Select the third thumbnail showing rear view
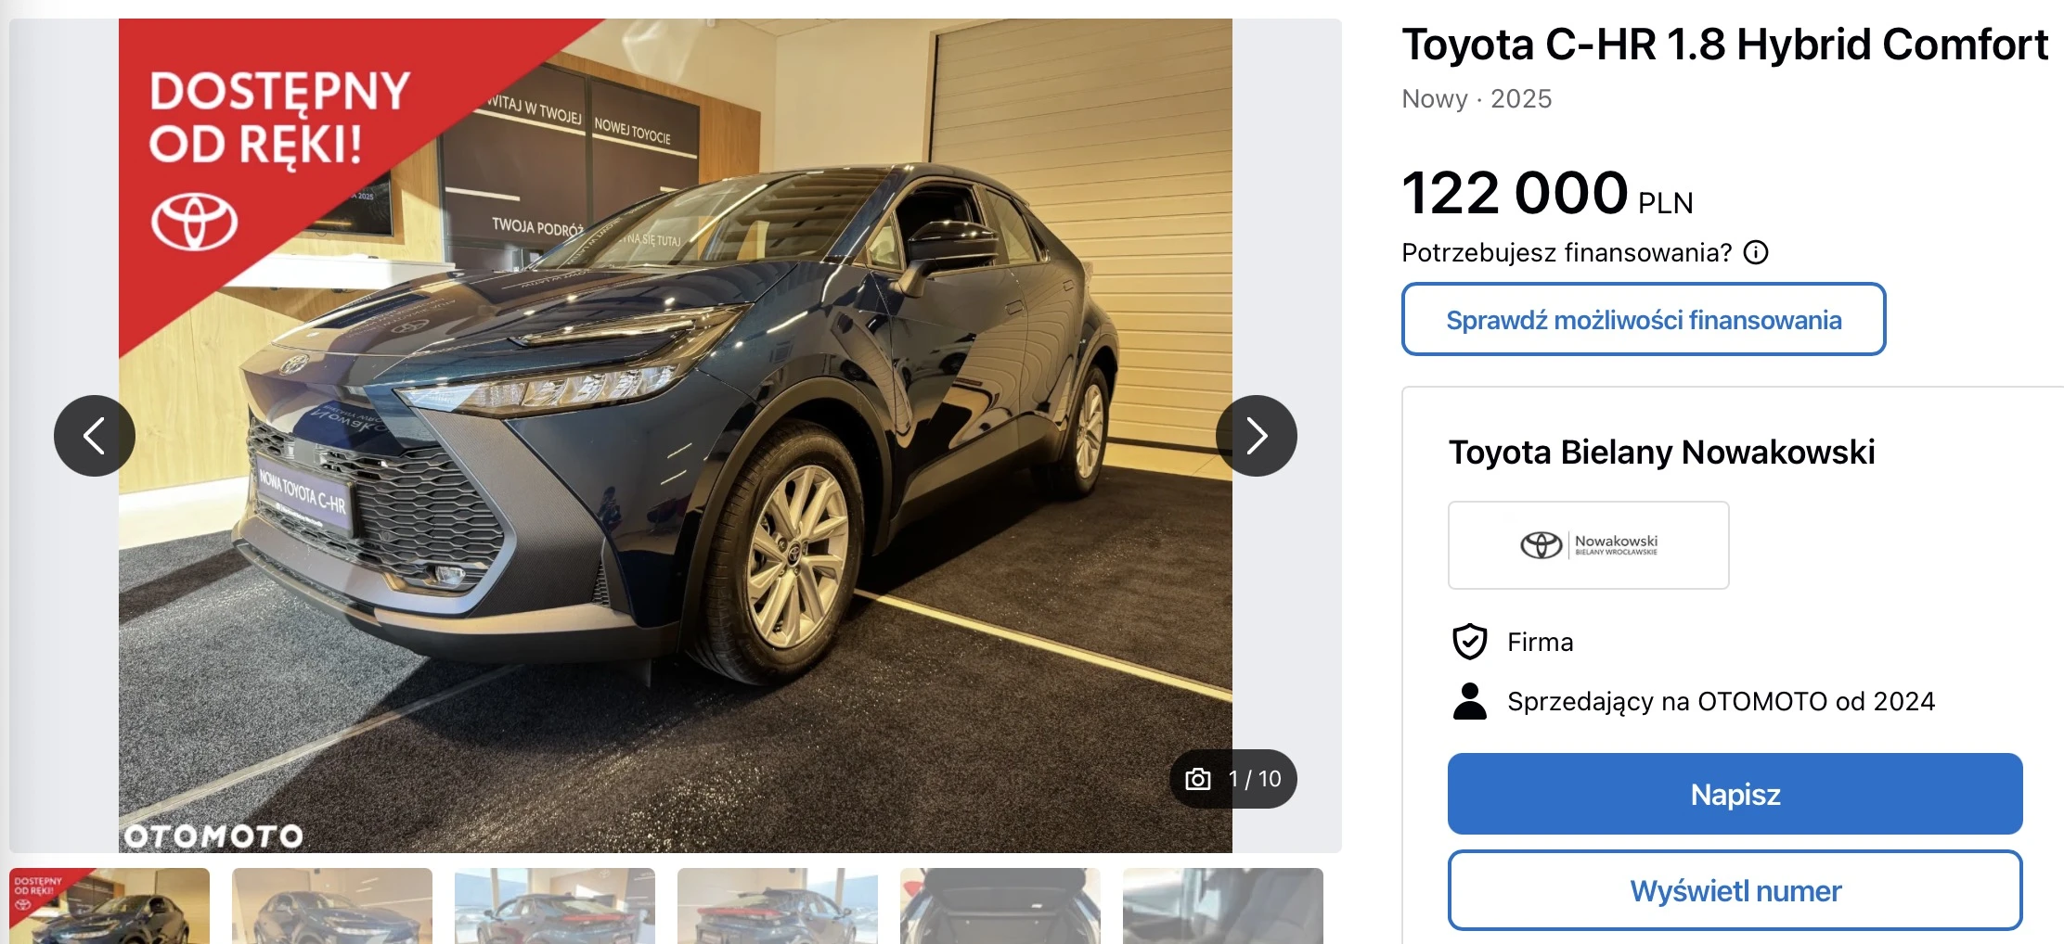2064x944 pixels. pos(555,906)
